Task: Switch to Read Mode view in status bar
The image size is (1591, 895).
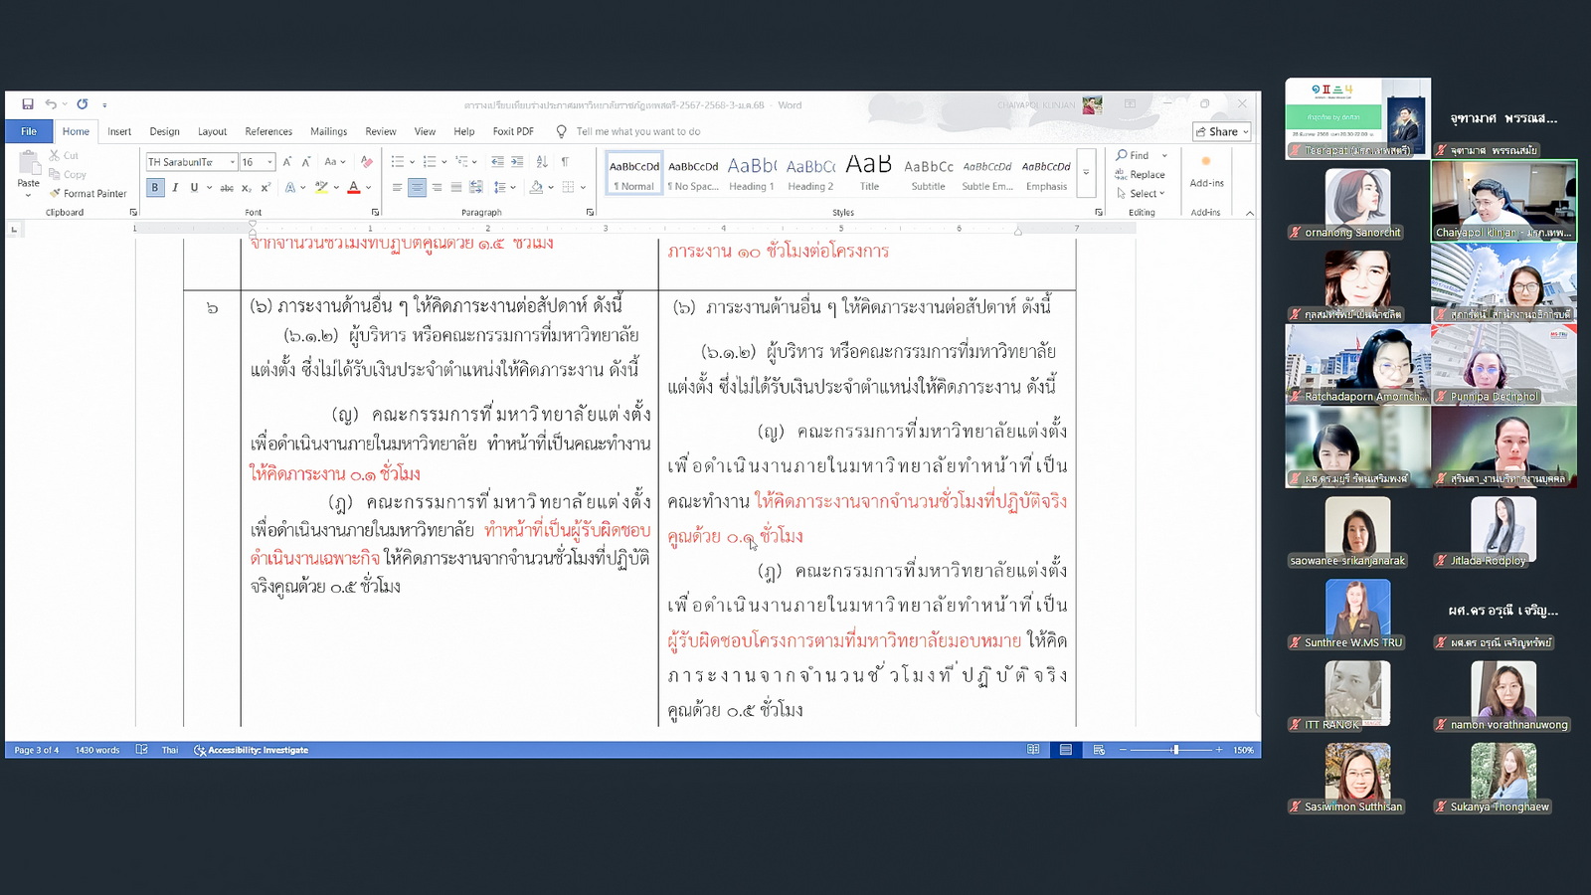Action: click(x=1033, y=750)
